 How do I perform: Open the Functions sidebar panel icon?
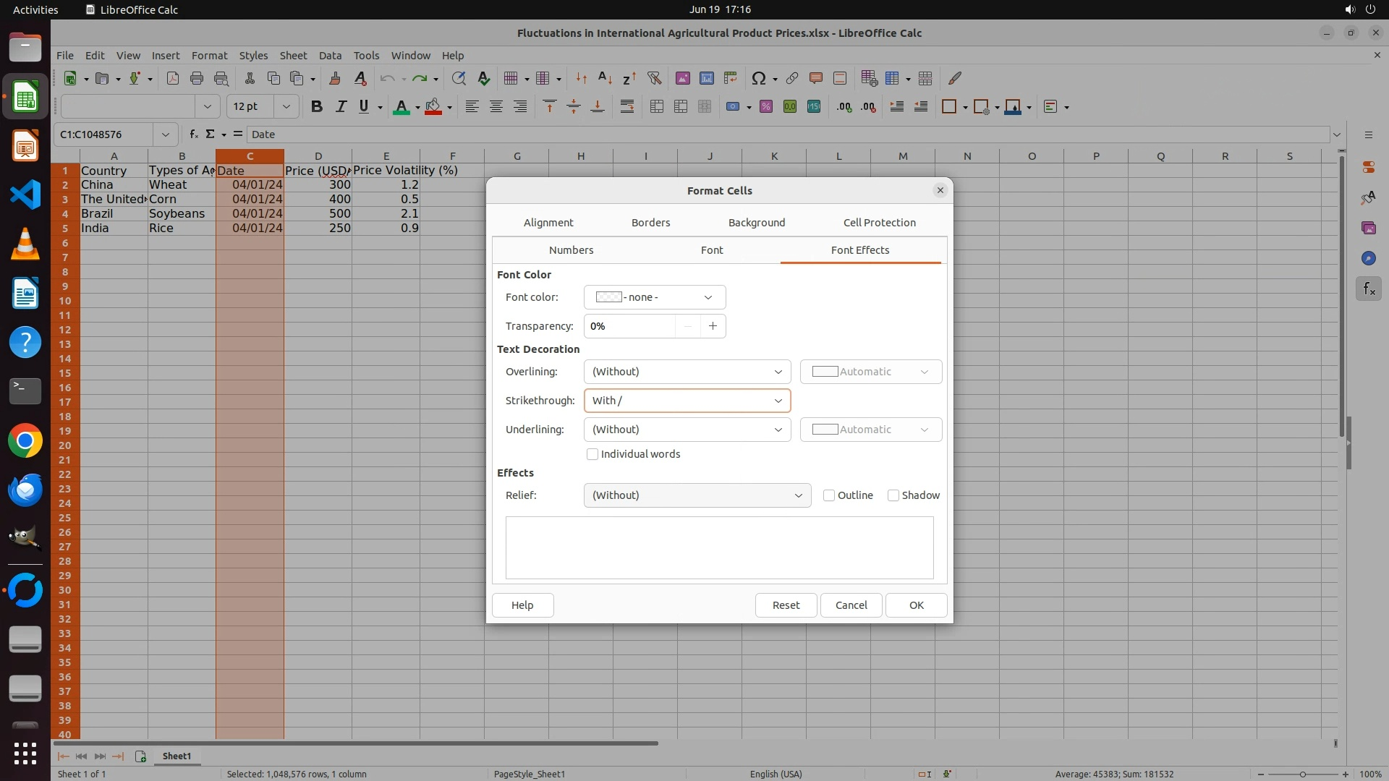click(x=1368, y=289)
